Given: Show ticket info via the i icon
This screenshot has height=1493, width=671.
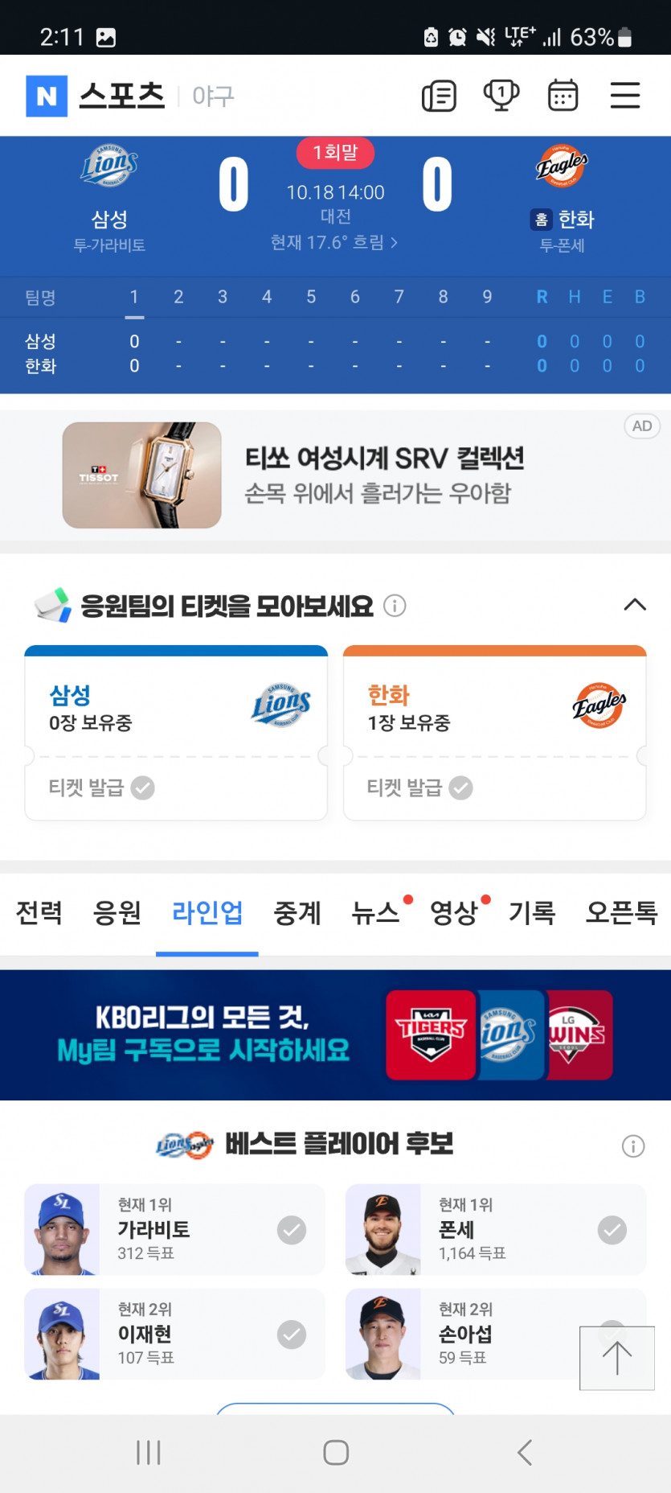Looking at the screenshot, I should 395,605.
